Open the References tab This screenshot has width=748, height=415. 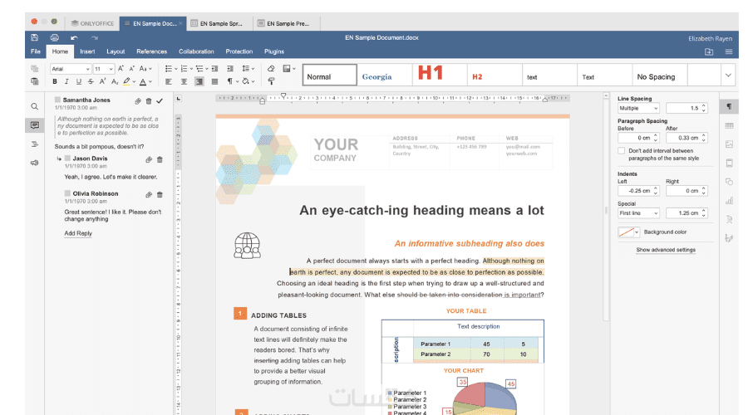(x=152, y=51)
